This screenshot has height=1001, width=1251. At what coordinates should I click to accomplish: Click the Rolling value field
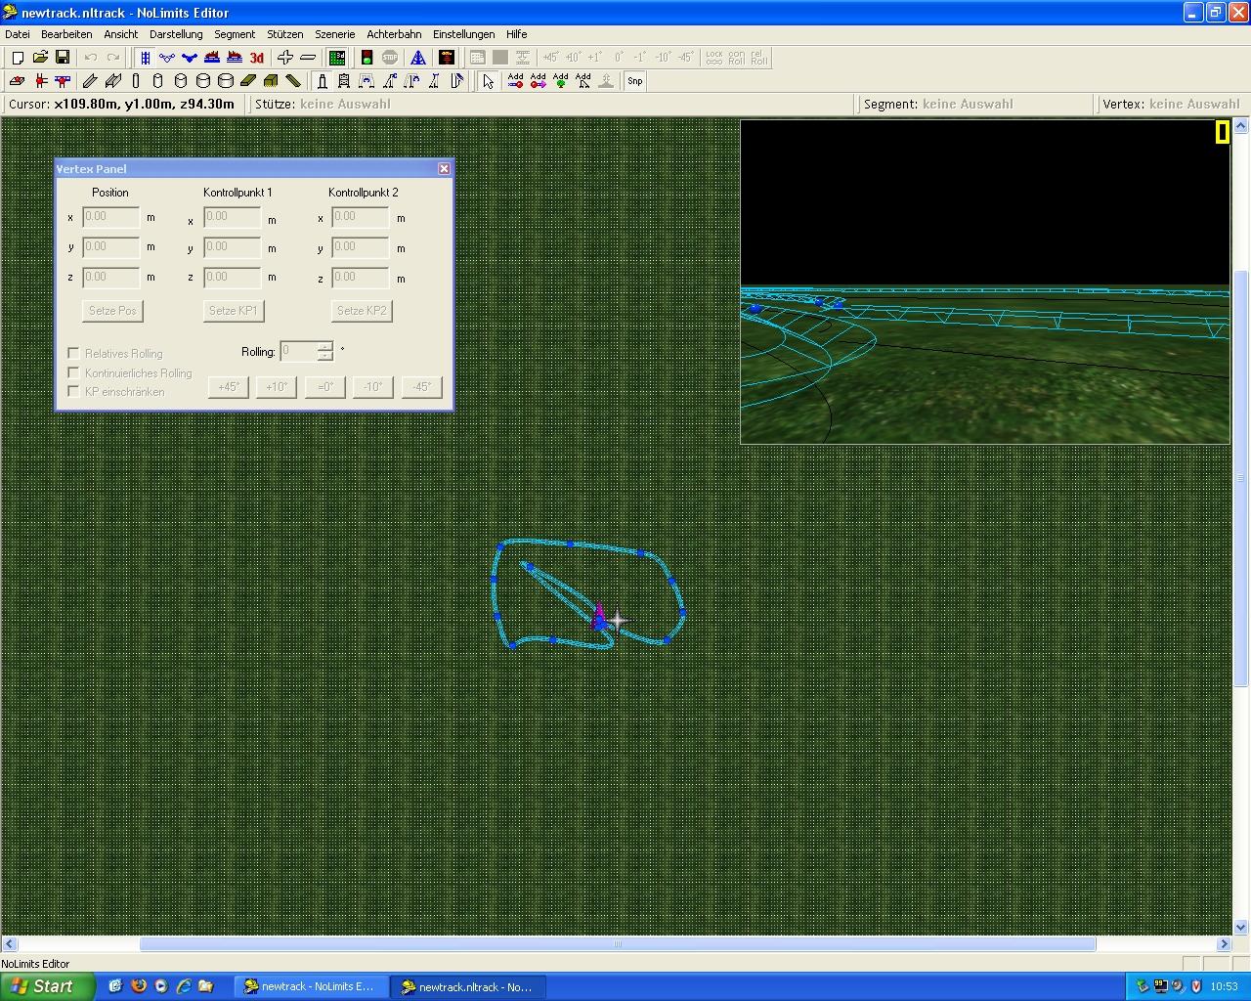coord(298,351)
